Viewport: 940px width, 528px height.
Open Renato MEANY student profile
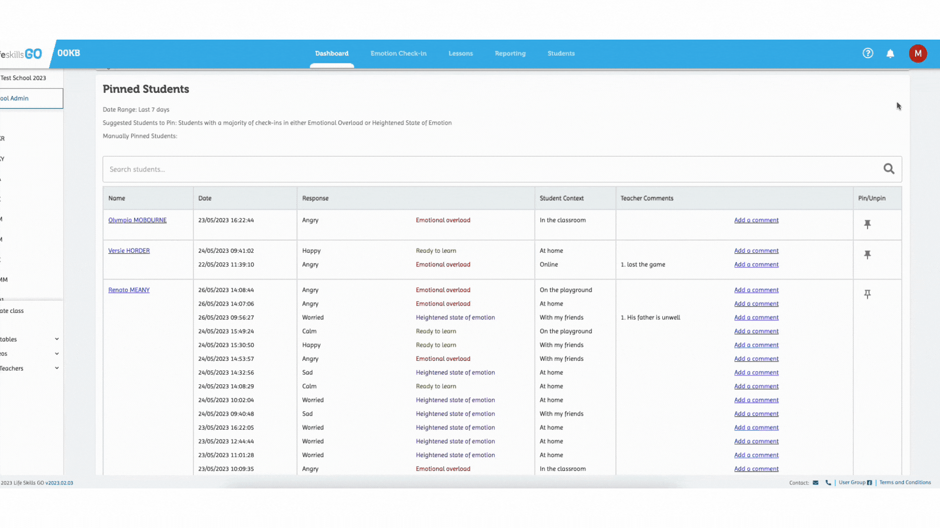129,290
